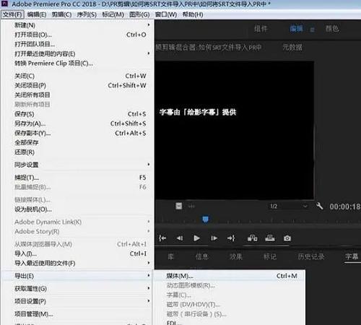Open the 序列(S) menu
The width and height of the screenshot is (361, 325).
pos(87,14)
